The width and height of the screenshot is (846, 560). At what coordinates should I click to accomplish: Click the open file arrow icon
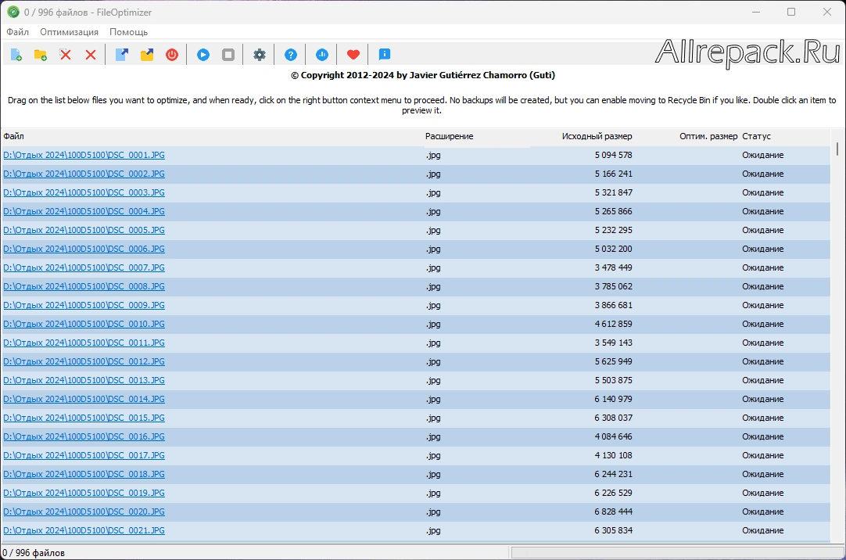tap(122, 55)
